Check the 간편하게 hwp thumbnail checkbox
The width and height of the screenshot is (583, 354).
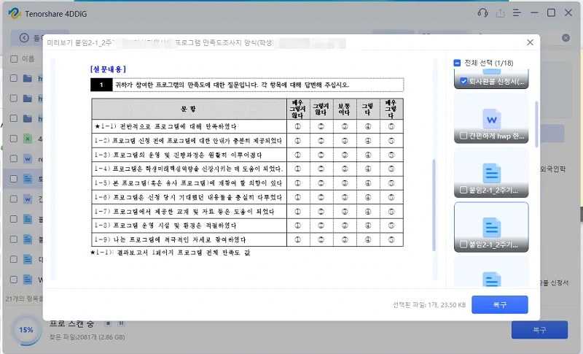pos(463,136)
